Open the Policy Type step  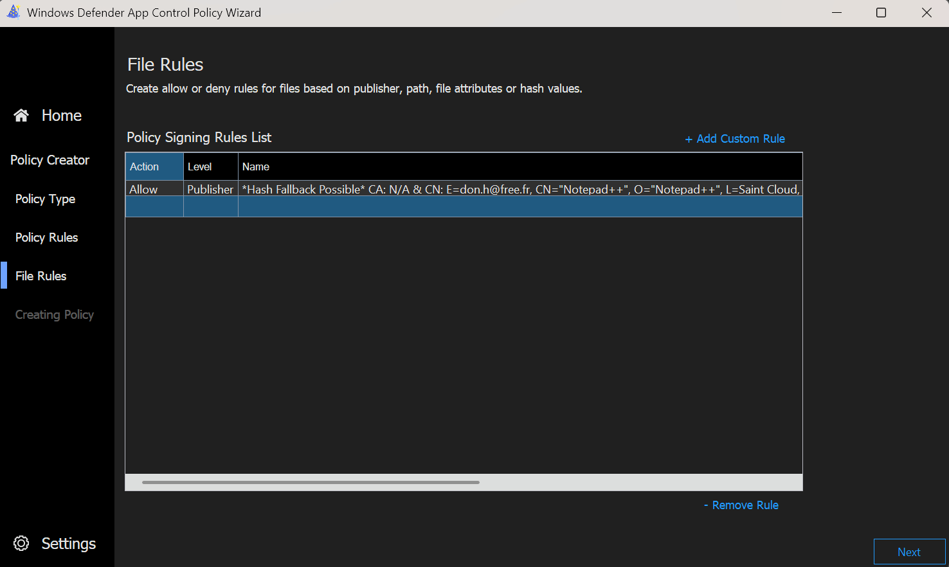45,199
